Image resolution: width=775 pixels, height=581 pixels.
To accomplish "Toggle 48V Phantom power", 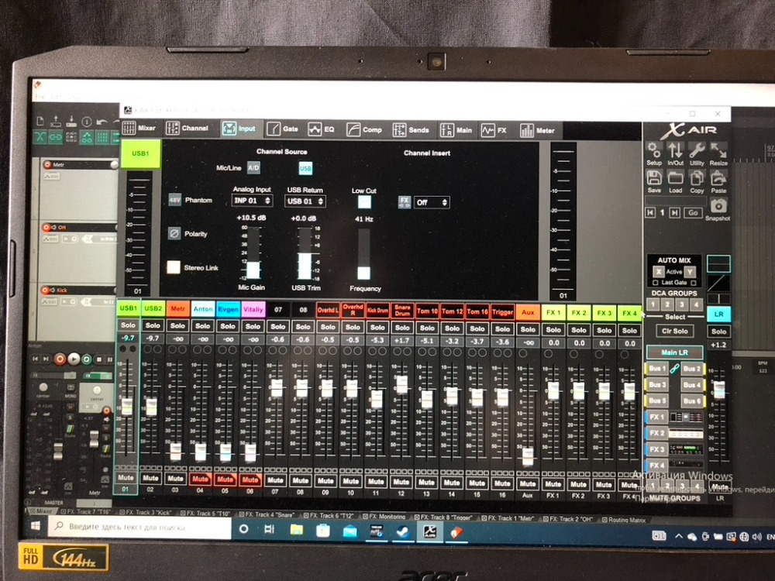I will tap(174, 200).
